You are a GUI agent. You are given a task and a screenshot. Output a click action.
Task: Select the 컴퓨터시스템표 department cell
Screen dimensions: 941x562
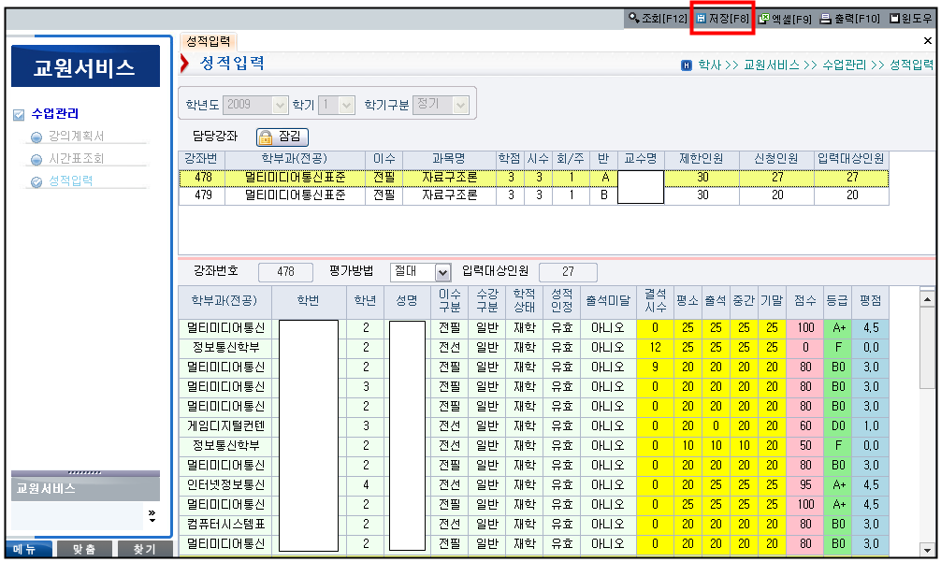click(x=225, y=525)
